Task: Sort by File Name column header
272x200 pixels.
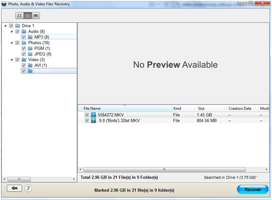Action: pos(125,108)
